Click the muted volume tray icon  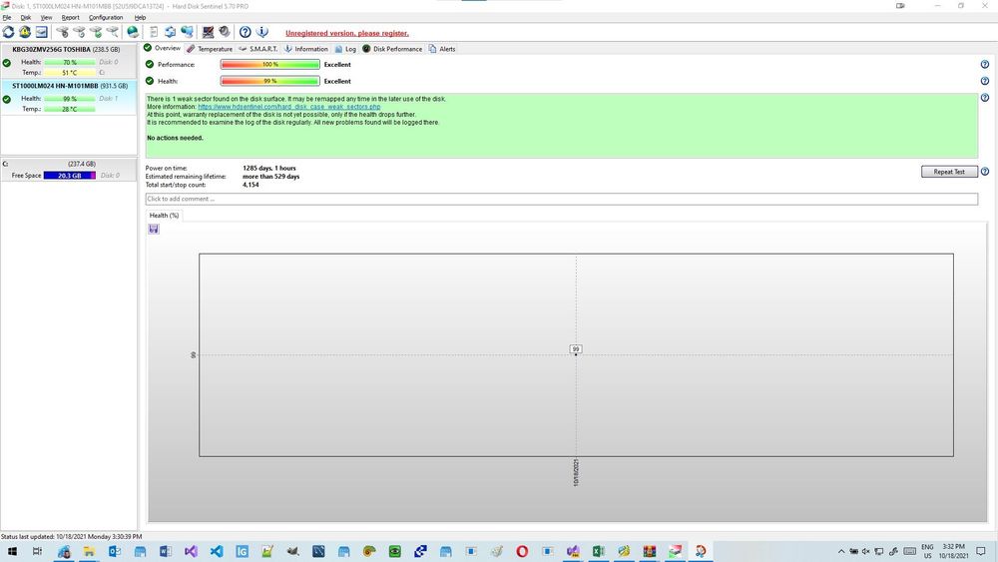865,551
